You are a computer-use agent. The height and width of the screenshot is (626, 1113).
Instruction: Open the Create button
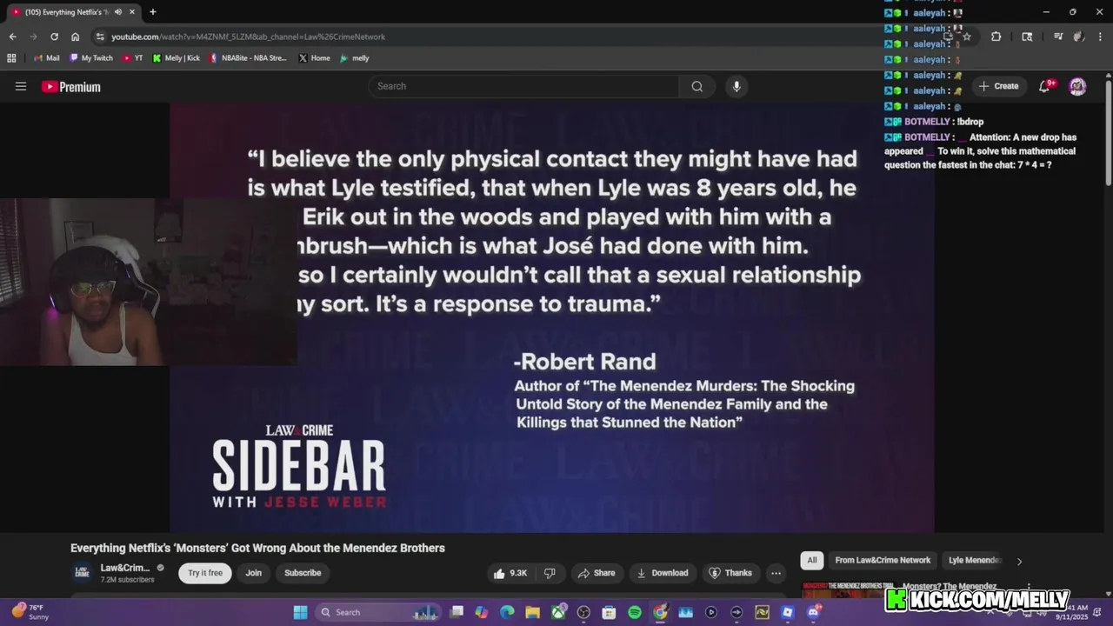(998, 86)
